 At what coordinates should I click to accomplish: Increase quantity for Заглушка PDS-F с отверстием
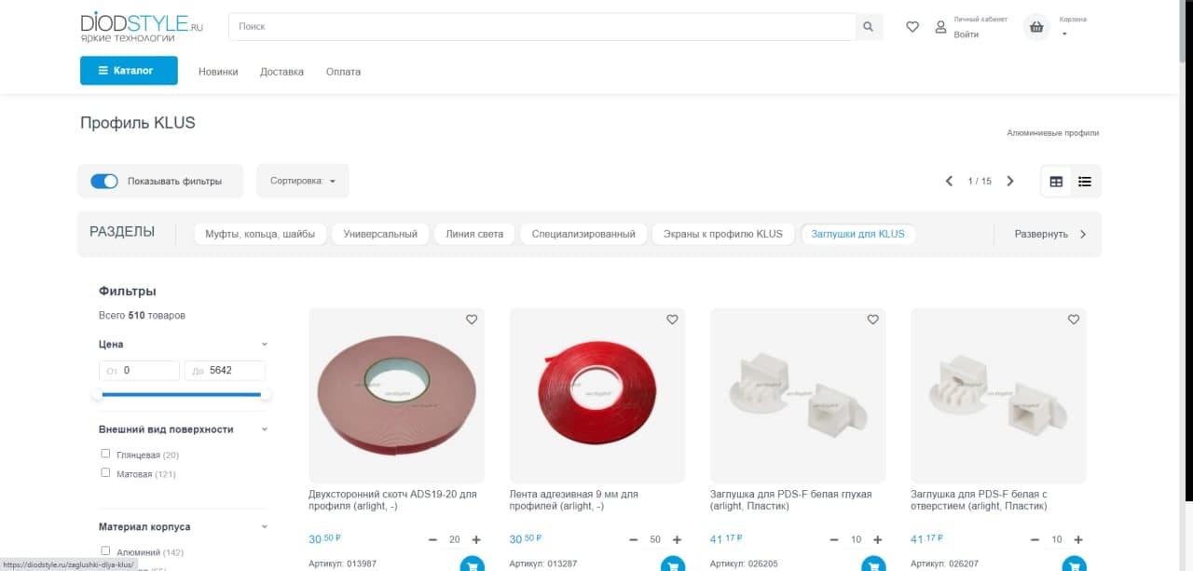coord(1078,539)
